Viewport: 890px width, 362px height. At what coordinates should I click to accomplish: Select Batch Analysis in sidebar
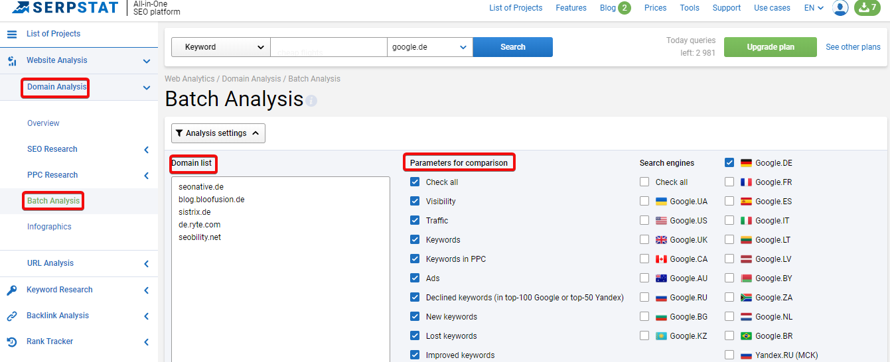click(x=53, y=201)
